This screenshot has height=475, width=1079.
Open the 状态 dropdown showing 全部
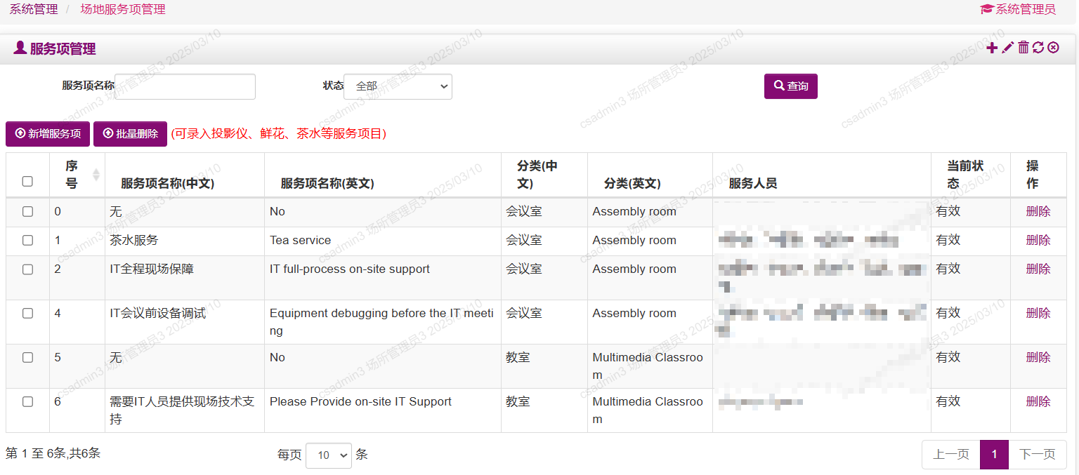(x=398, y=86)
